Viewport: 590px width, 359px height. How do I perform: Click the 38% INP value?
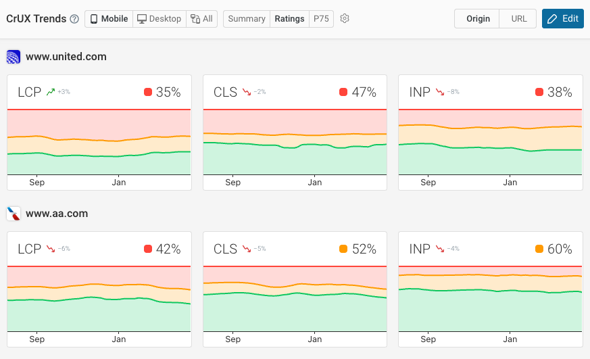tap(560, 92)
